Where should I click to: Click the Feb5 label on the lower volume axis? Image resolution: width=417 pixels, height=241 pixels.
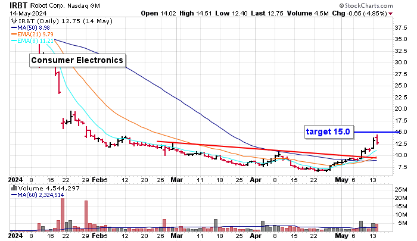[99, 236]
